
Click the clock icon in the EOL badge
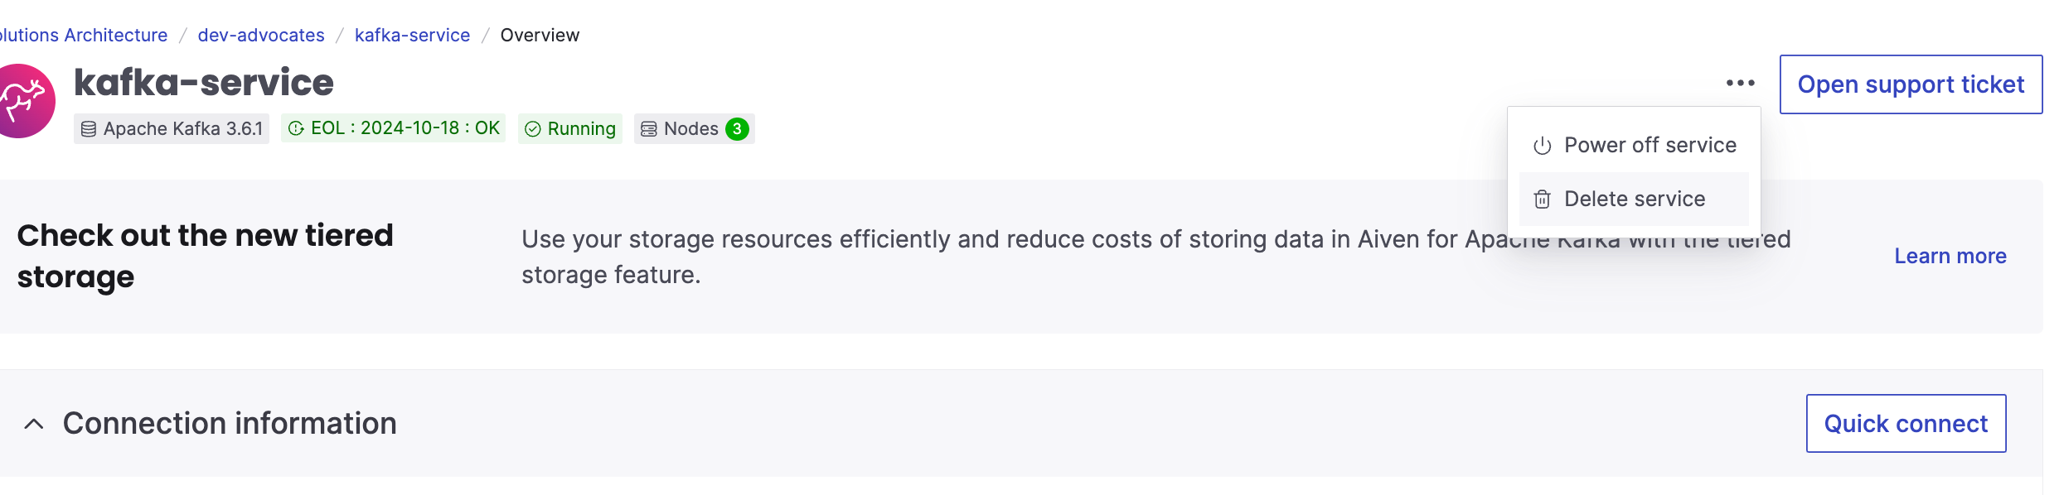(296, 128)
